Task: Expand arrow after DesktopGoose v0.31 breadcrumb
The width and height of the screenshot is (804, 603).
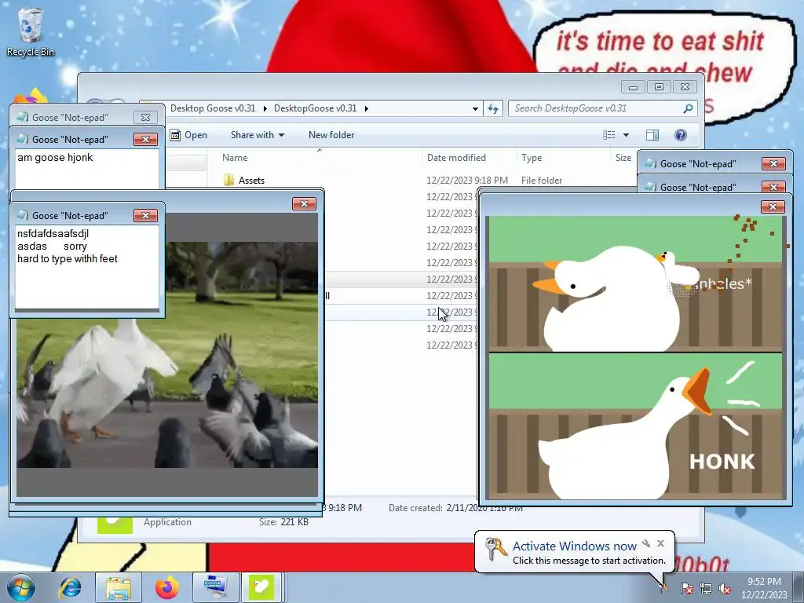Action: [366, 108]
